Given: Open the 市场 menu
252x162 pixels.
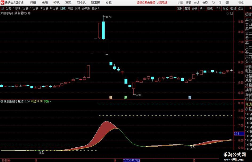Looking at the screenshot, I should [x=45, y=3].
